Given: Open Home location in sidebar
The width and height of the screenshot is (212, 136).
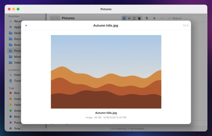Looking at the screenshot, I should tap(14, 75).
